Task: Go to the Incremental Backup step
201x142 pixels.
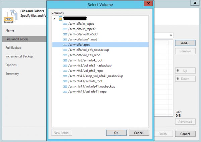Action: tap(19, 56)
